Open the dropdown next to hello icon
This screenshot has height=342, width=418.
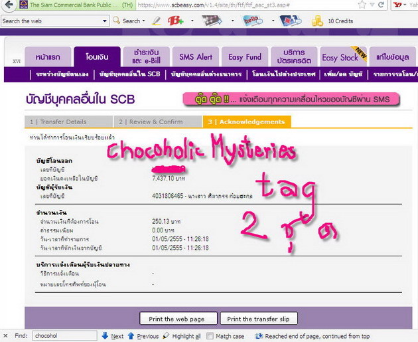click(x=273, y=21)
